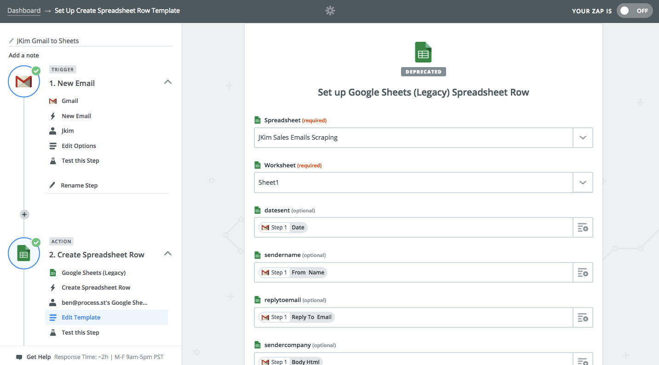Click the Google Sheets action step icon
The height and width of the screenshot is (365, 659).
point(24,254)
